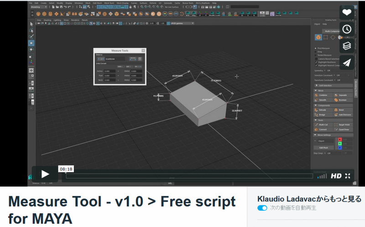Open the Lighting menu in viewport panel
This screenshot has height=227, width=365.
pos(57,20)
